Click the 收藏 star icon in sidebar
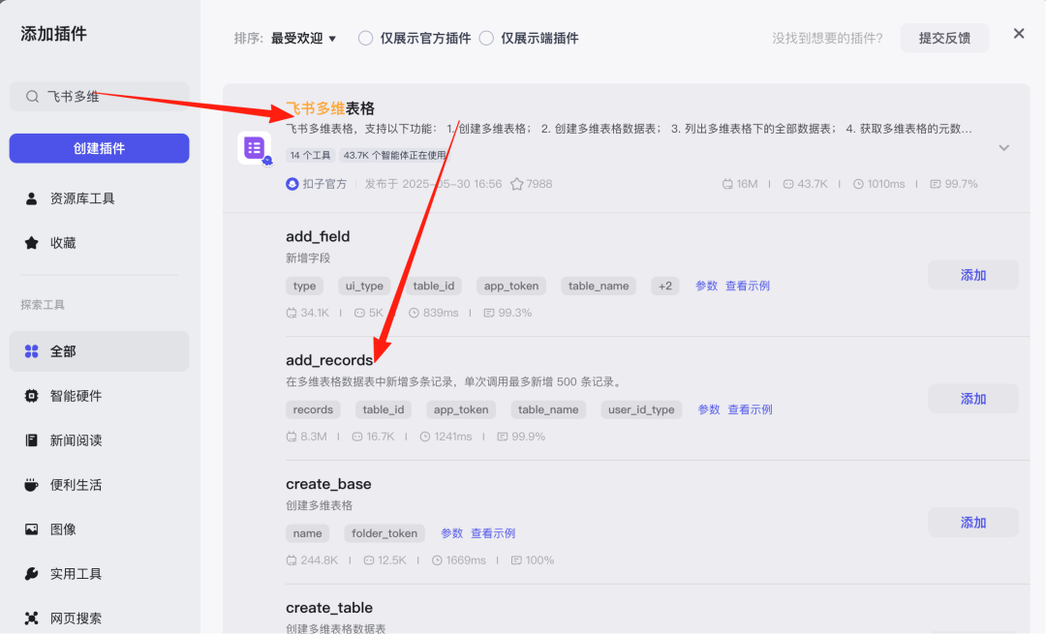Viewport: 1046px width, 634px height. click(31, 243)
